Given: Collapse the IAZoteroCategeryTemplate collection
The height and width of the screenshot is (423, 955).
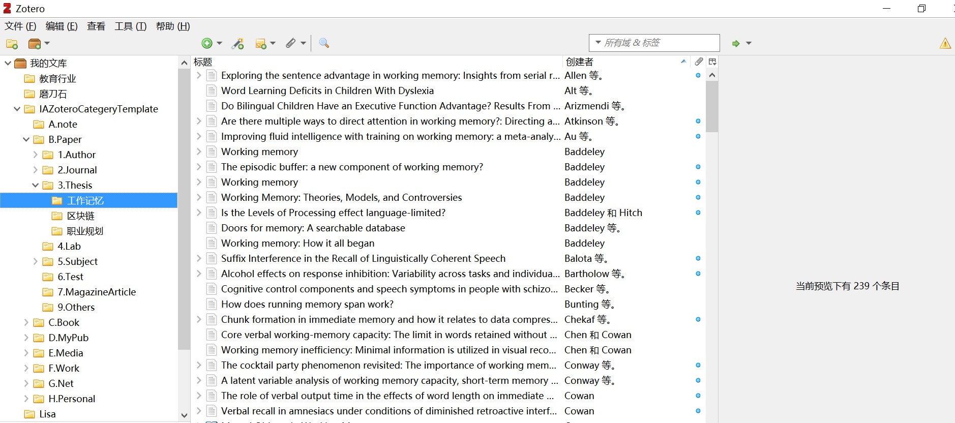Looking at the screenshot, I should (17, 109).
